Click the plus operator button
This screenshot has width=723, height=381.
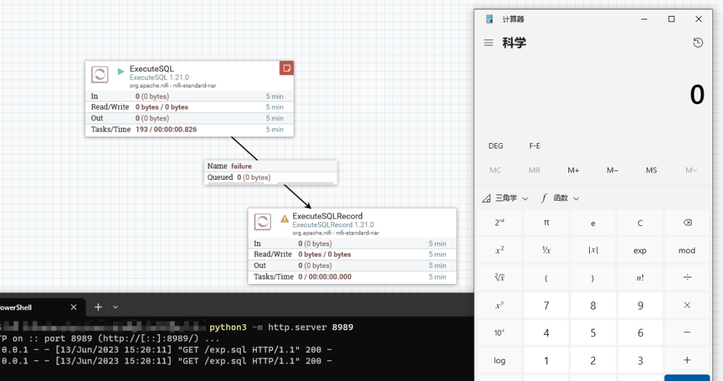point(687,360)
